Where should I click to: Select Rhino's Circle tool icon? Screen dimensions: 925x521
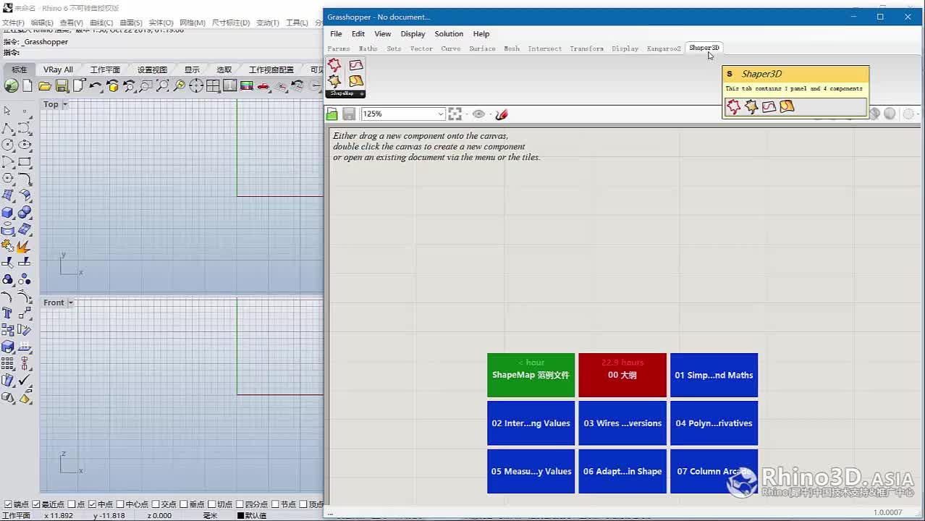pos(8,145)
